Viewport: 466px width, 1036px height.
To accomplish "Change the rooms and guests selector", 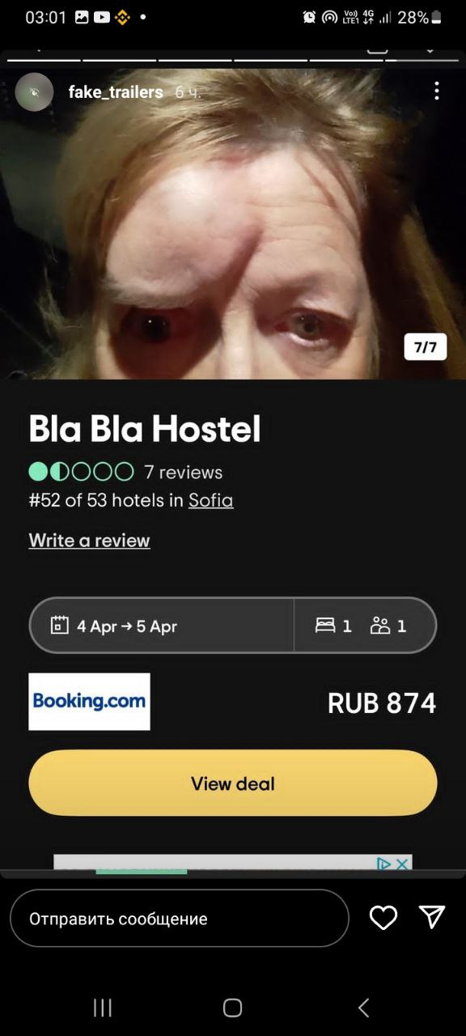I will (x=365, y=625).
